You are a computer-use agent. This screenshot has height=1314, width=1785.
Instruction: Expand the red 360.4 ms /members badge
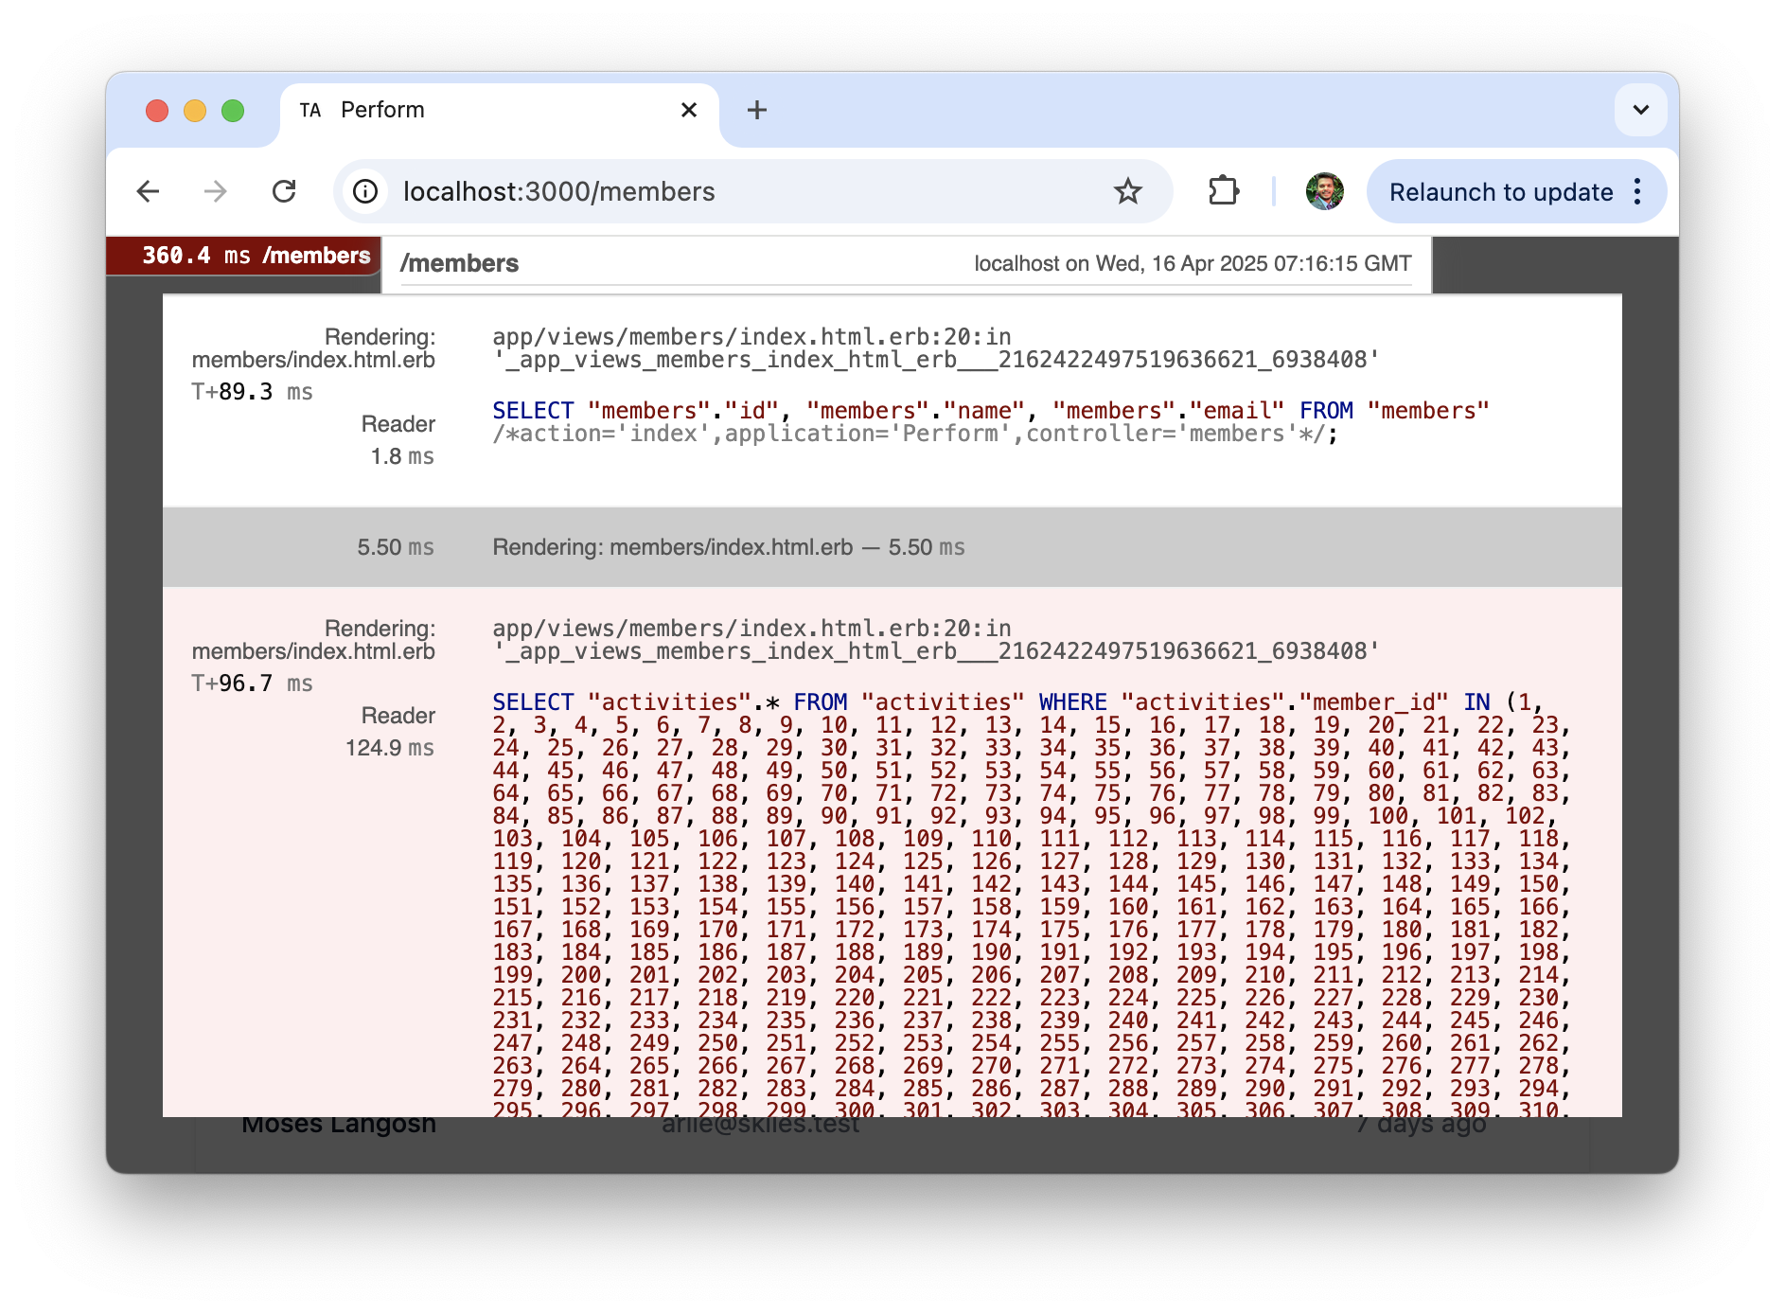click(242, 255)
